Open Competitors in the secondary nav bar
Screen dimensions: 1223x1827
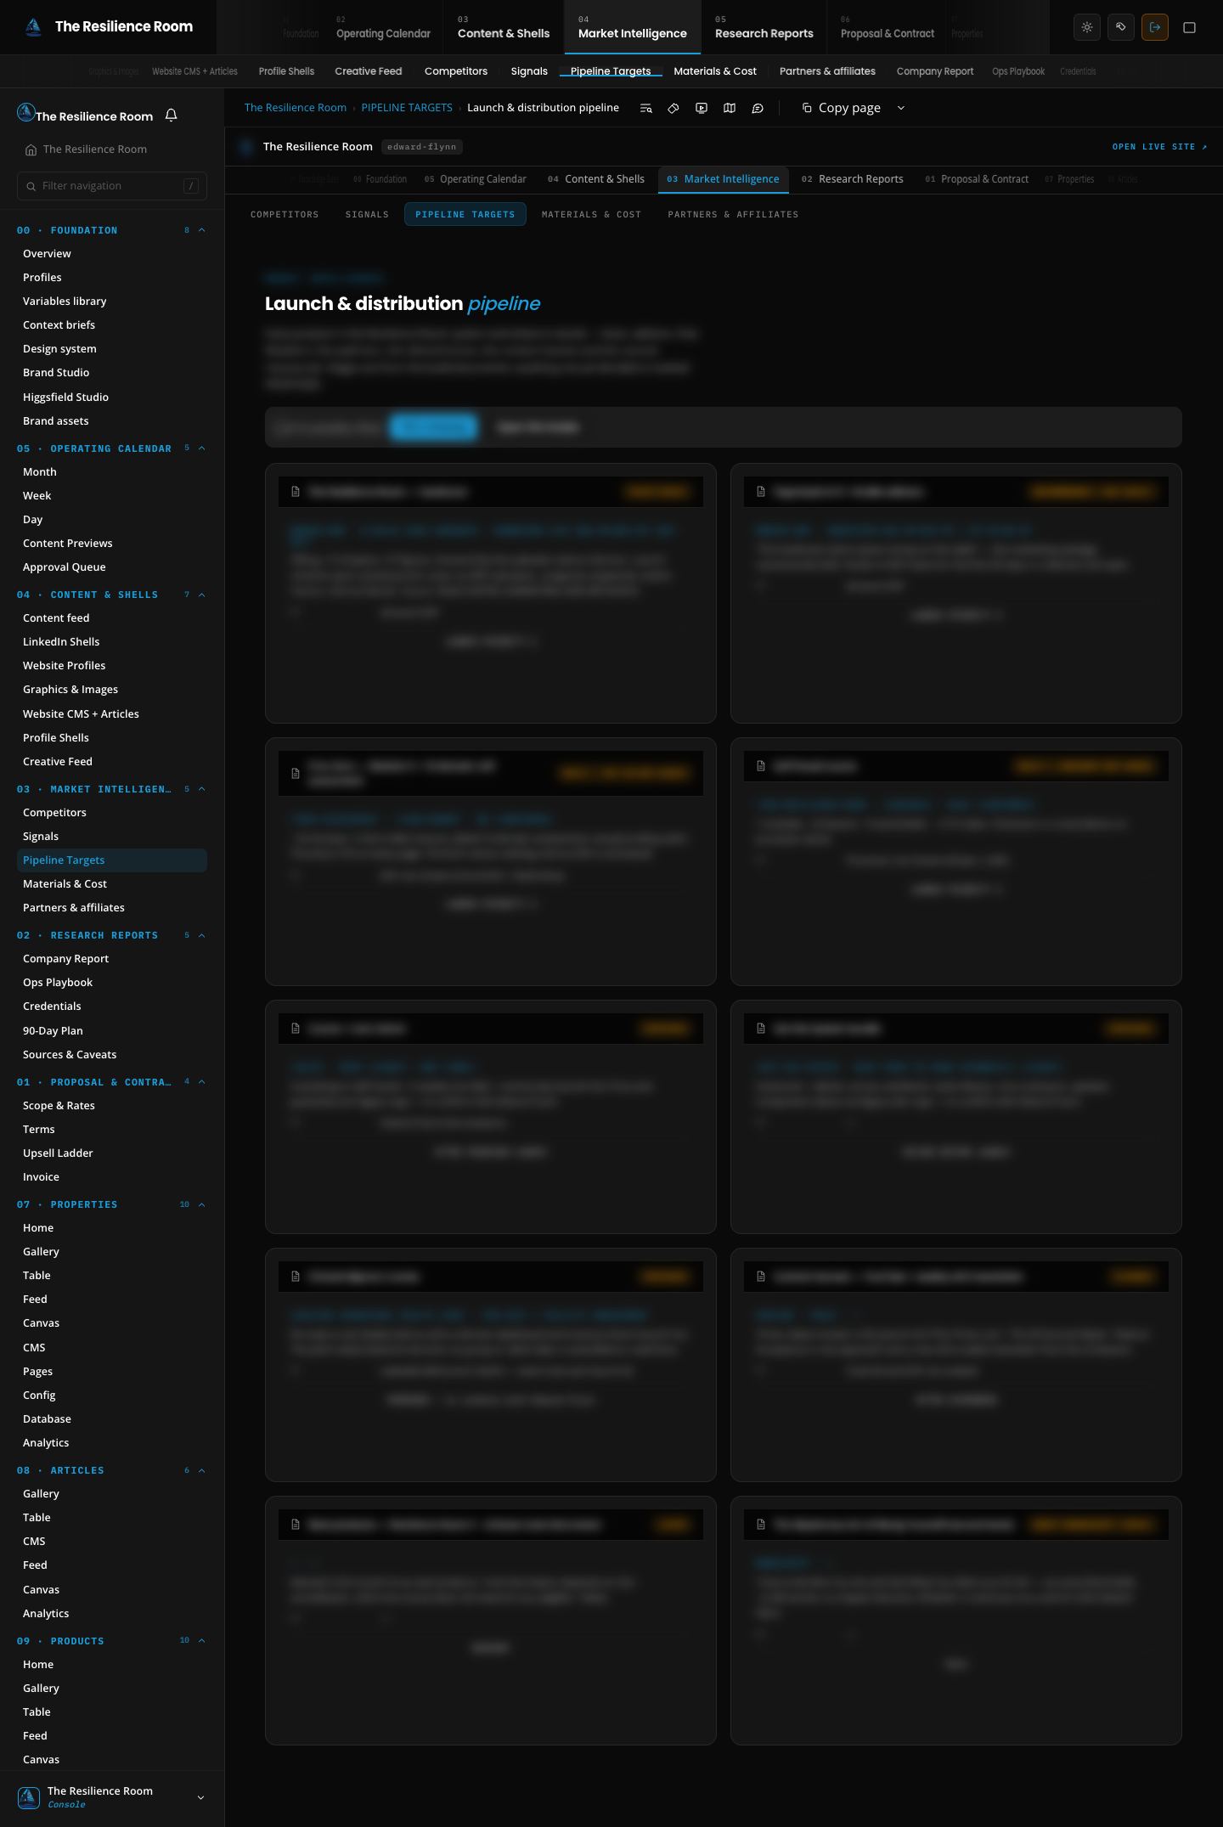(456, 71)
